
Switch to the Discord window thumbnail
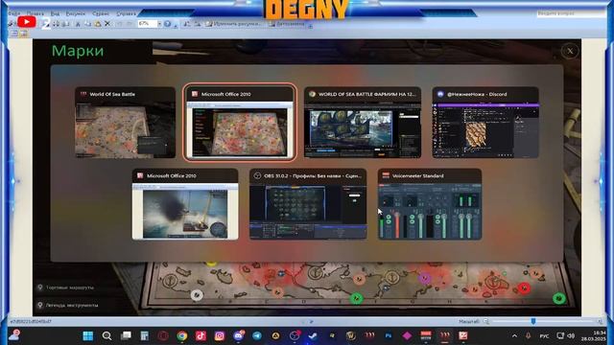485,122
